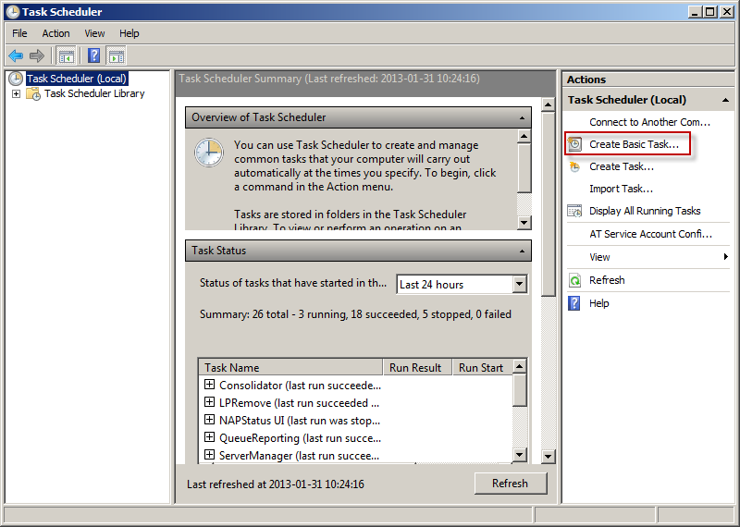Click the Summary: 26 total status text

pyautogui.click(x=355, y=314)
